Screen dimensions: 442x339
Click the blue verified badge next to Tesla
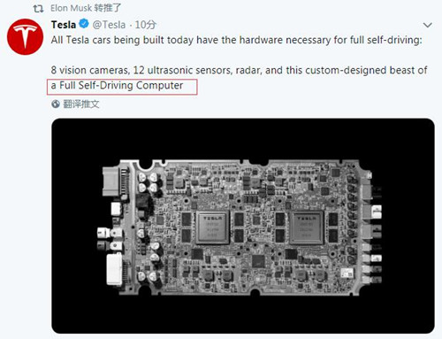click(x=84, y=24)
